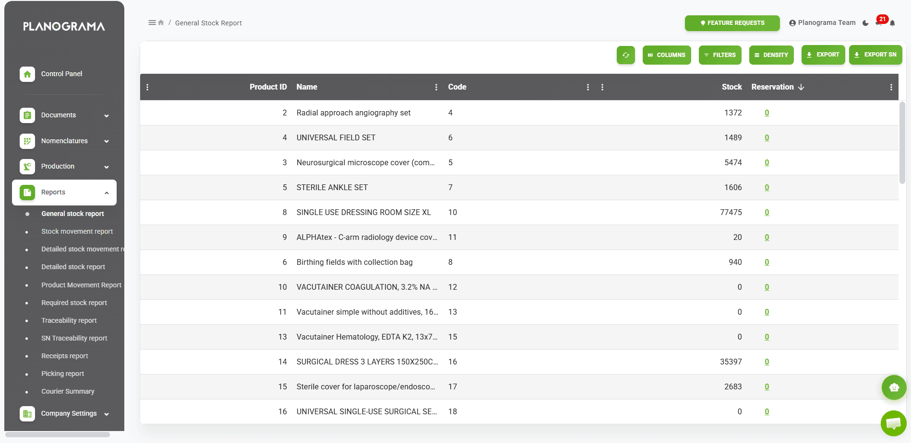Open Stock movement report
This screenshot has width=911, height=443.
(x=77, y=231)
